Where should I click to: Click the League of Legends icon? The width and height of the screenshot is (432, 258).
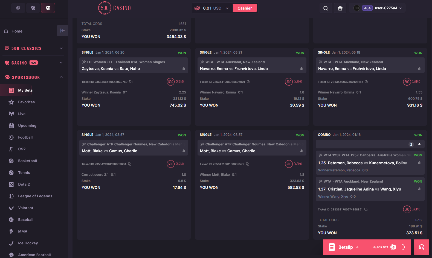coord(11,196)
